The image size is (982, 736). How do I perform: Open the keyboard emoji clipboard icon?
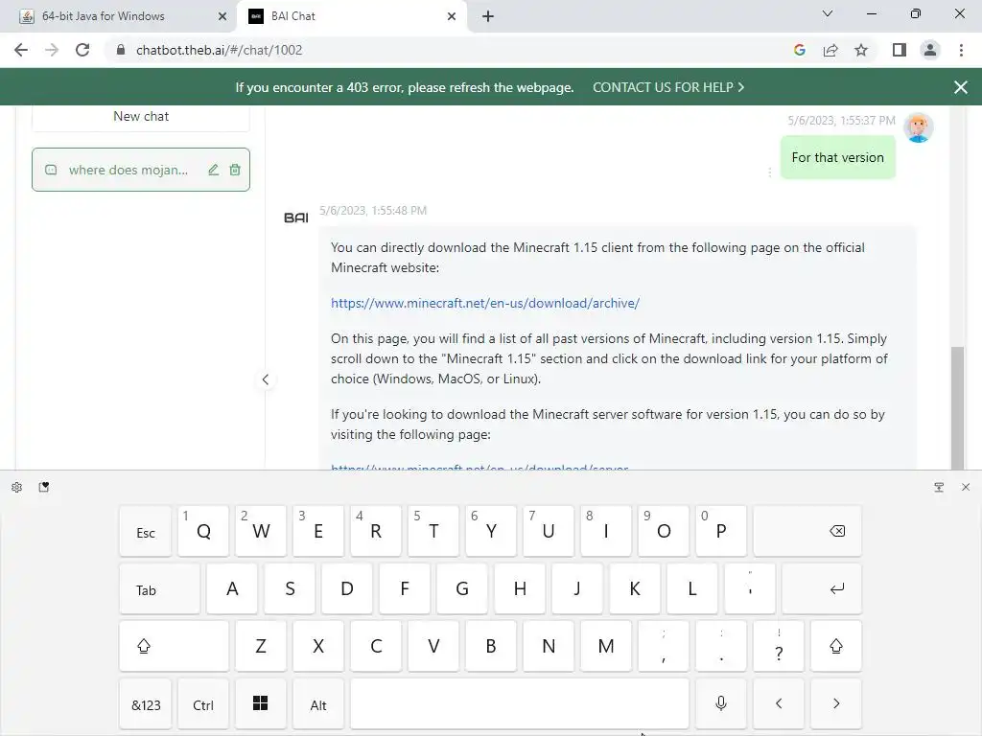44,487
